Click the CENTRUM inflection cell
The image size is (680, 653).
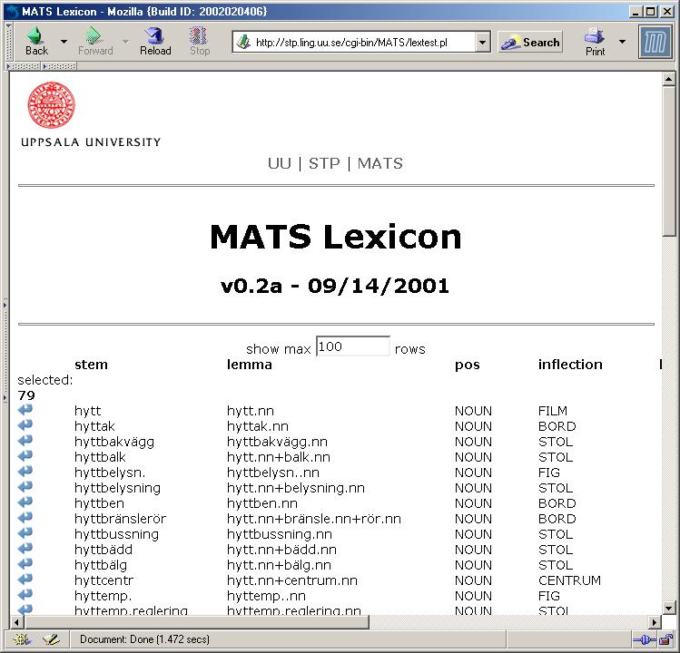tap(569, 580)
